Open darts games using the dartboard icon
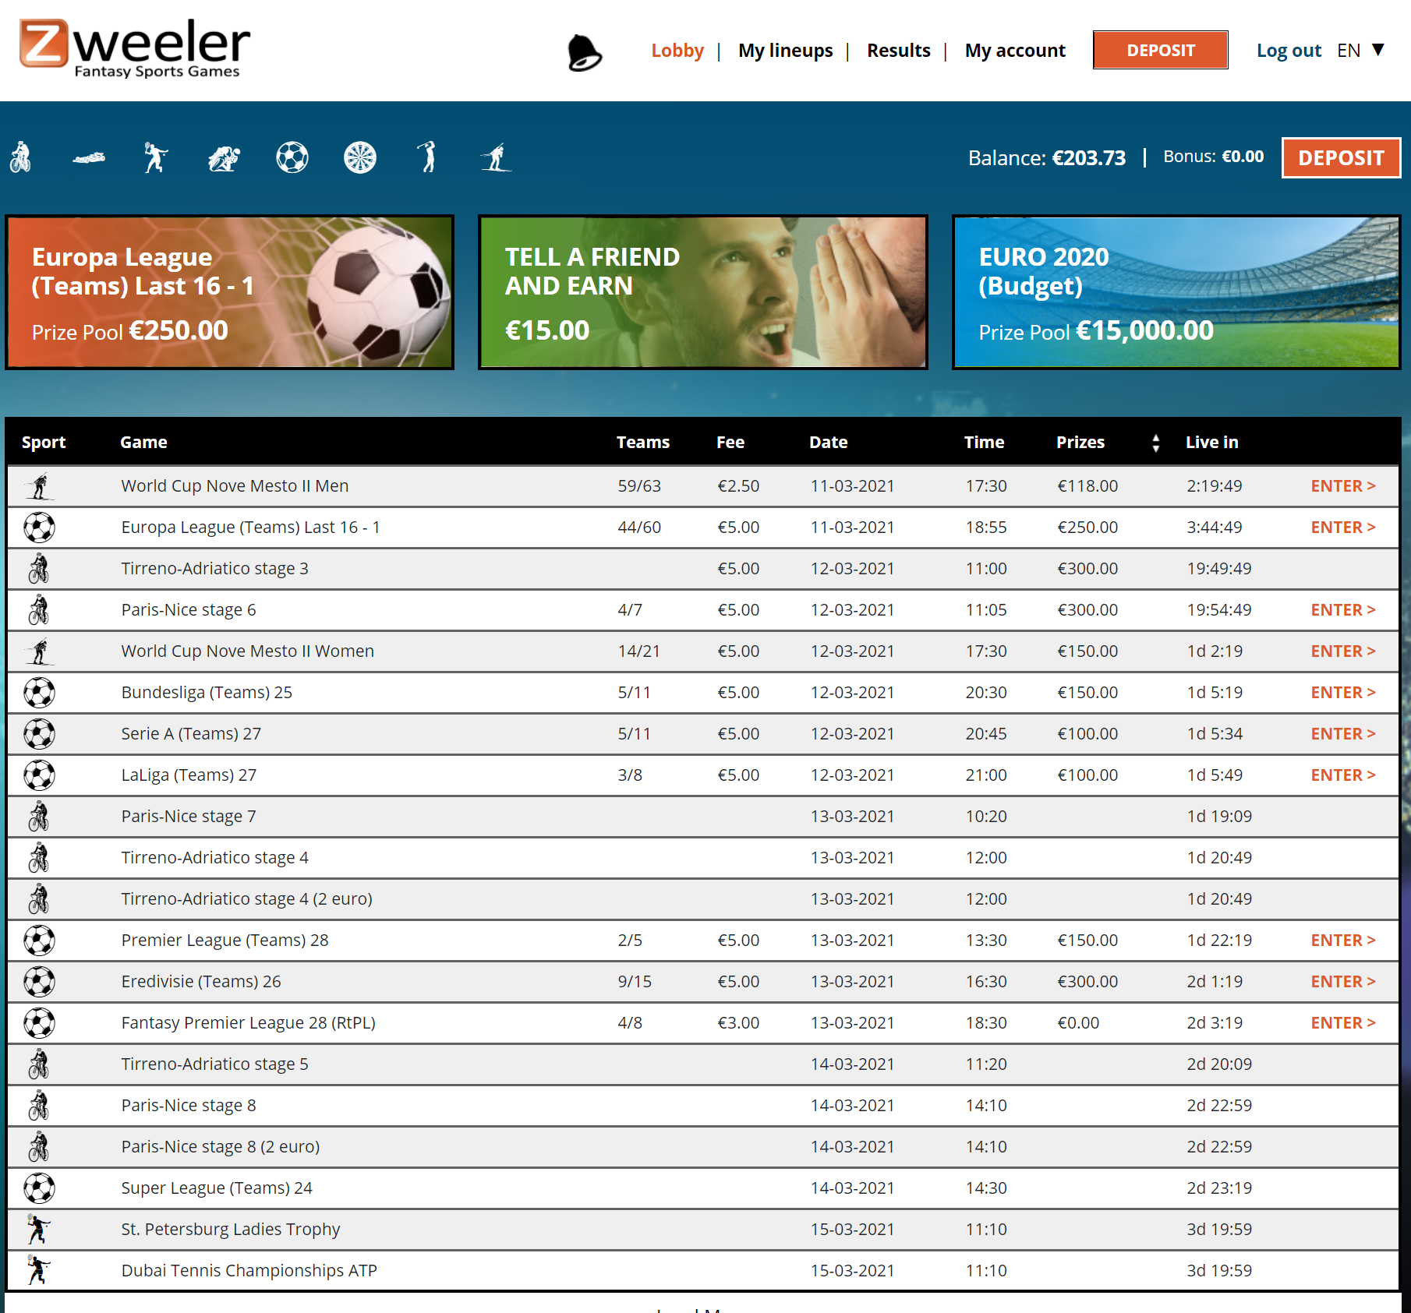1411x1313 pixels. pyautogui.click(x=360, y=157)
